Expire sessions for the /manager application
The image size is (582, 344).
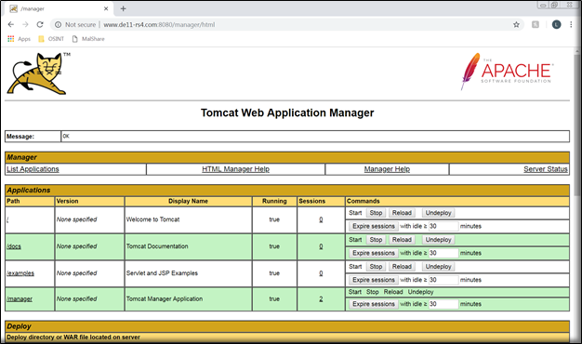point(374,304)
